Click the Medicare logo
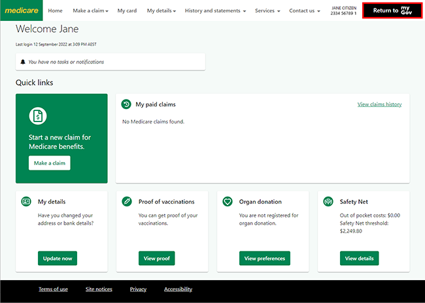Image resolution: width=425 pixels, height=303 pixels. pyautogui.click(x=21, y=10)
